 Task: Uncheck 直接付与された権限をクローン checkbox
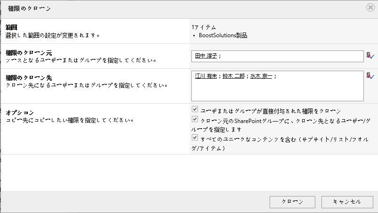[x=195, y=109]
